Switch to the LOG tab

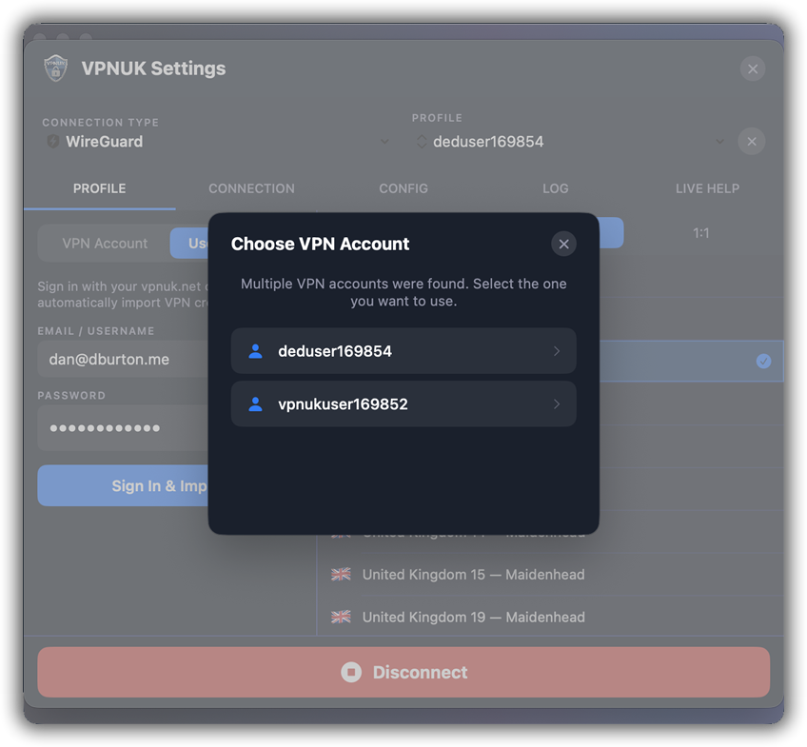pyautogui.click(x=556, y=188)
